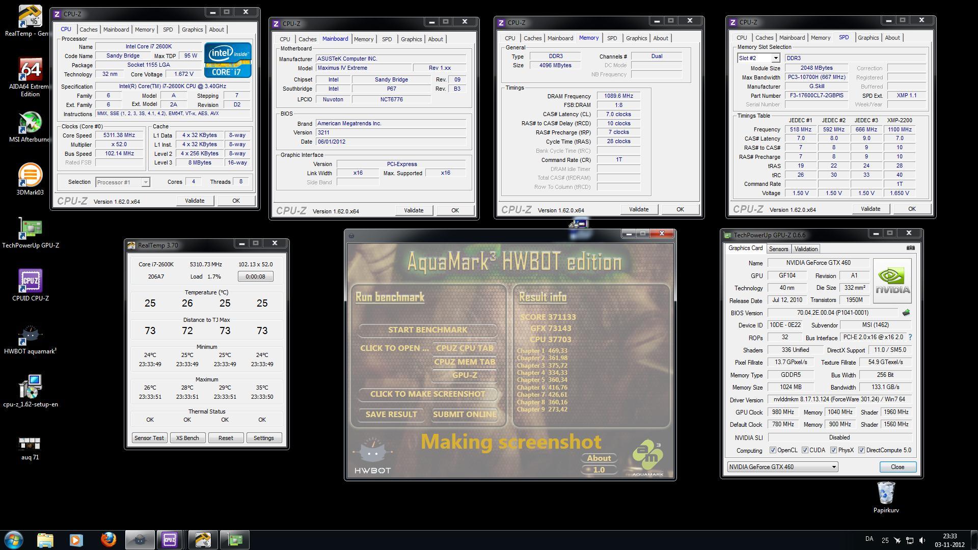Open cpu-z_1.62-setup-en installer icon
Screen dimensions: 978x550
(30, 391)
